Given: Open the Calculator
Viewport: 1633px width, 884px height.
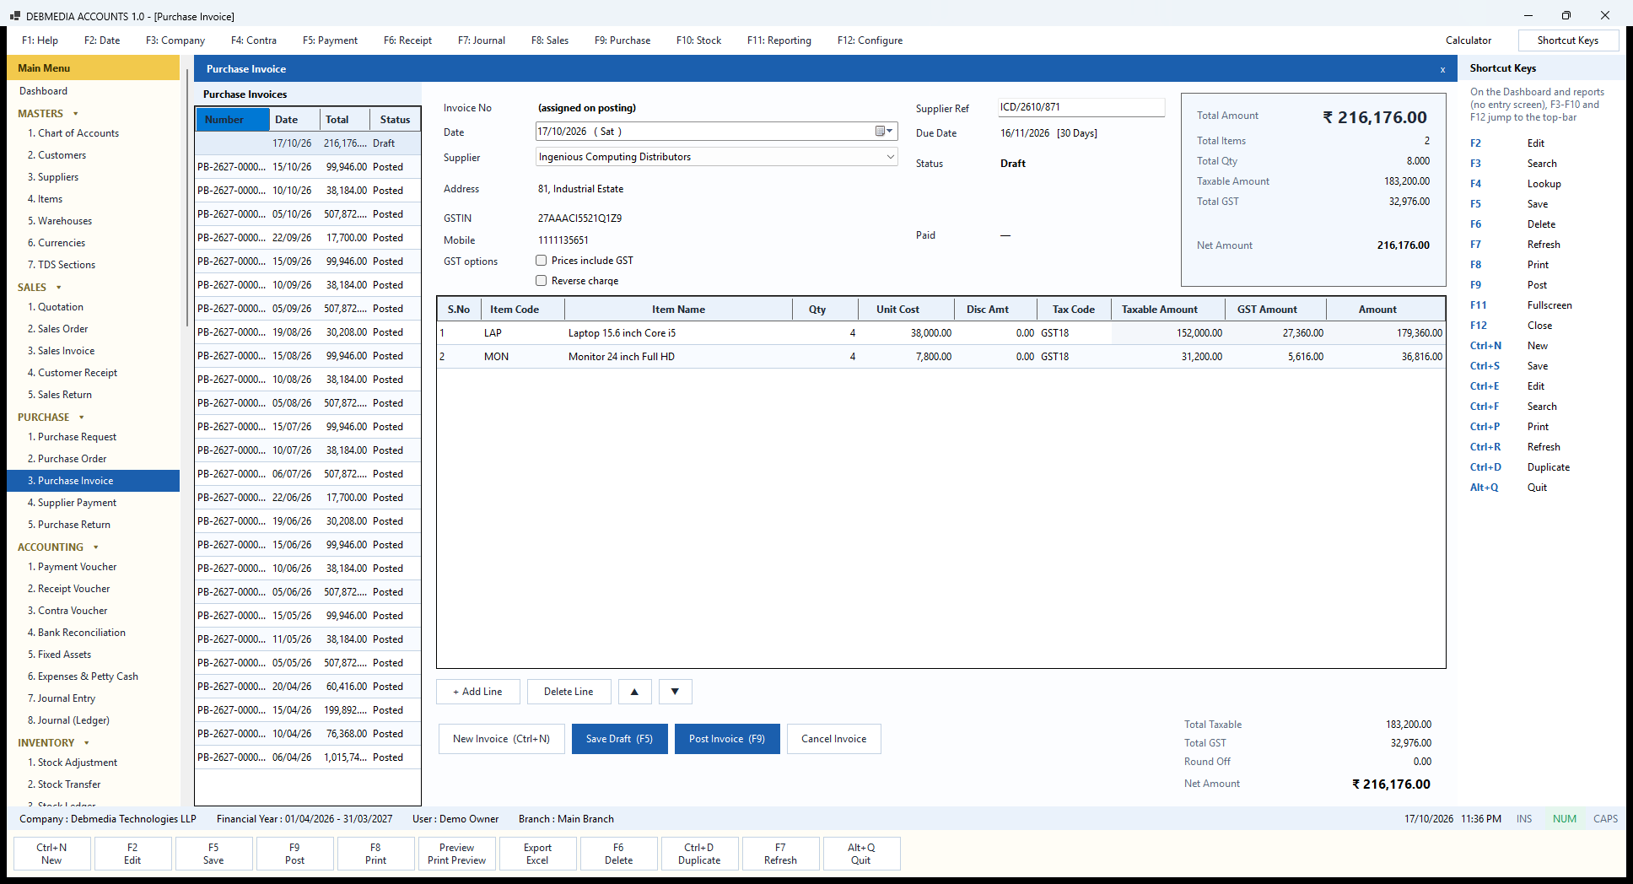Looking at the screenshot, I should click(x=1469, y=40).
